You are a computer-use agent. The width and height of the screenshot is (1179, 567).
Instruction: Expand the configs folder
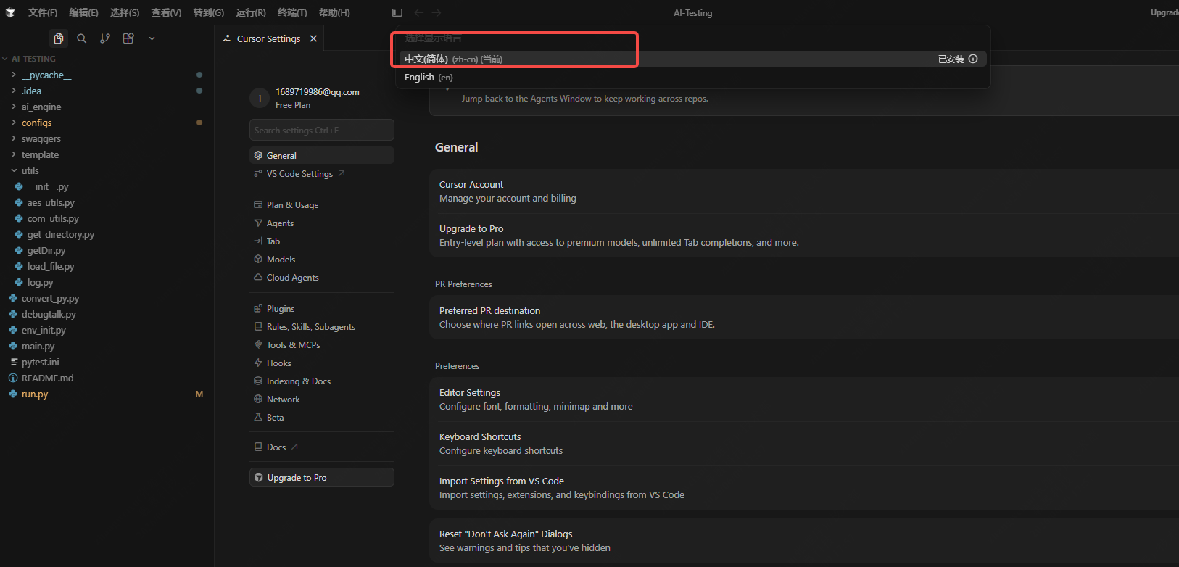(107, 123)
